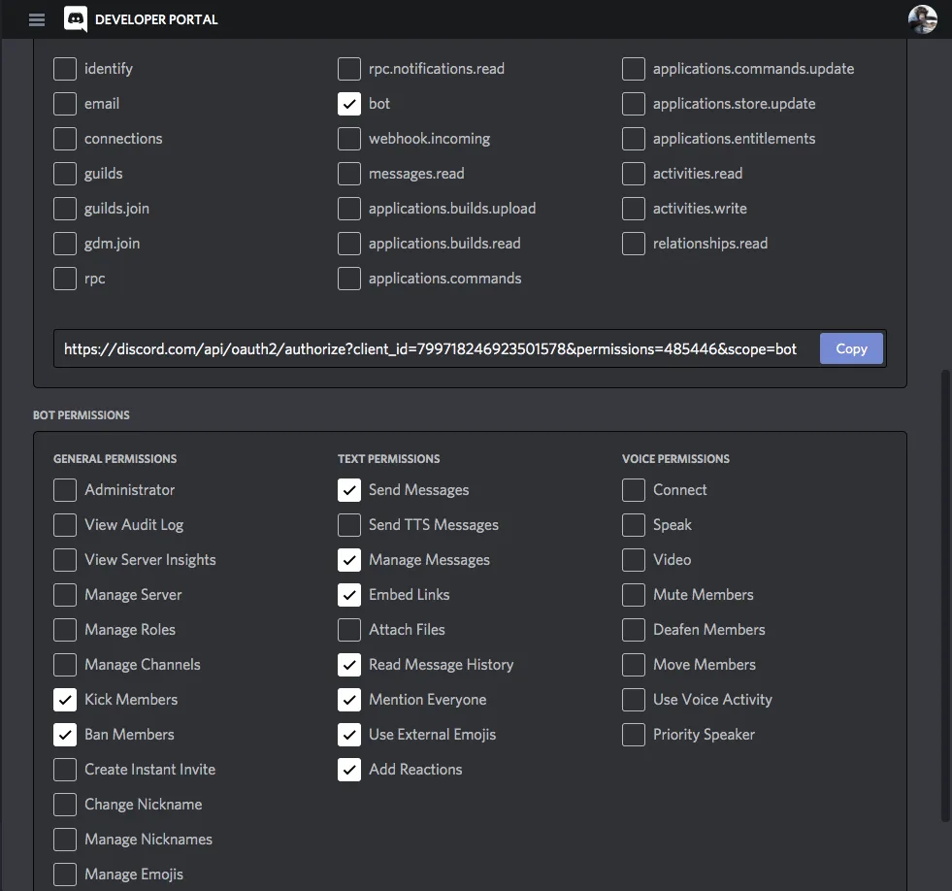Enable the email scope checkbox
Image resolution: width=952 pixels, height=891 pixels.
point(64,103)
